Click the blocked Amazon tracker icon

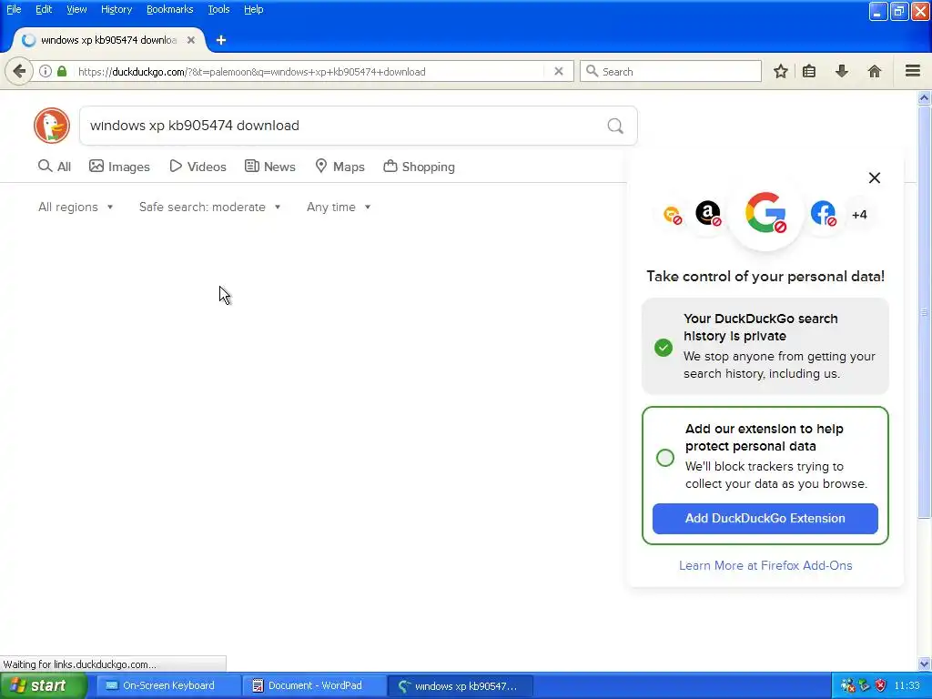click(x=708, y=213)
